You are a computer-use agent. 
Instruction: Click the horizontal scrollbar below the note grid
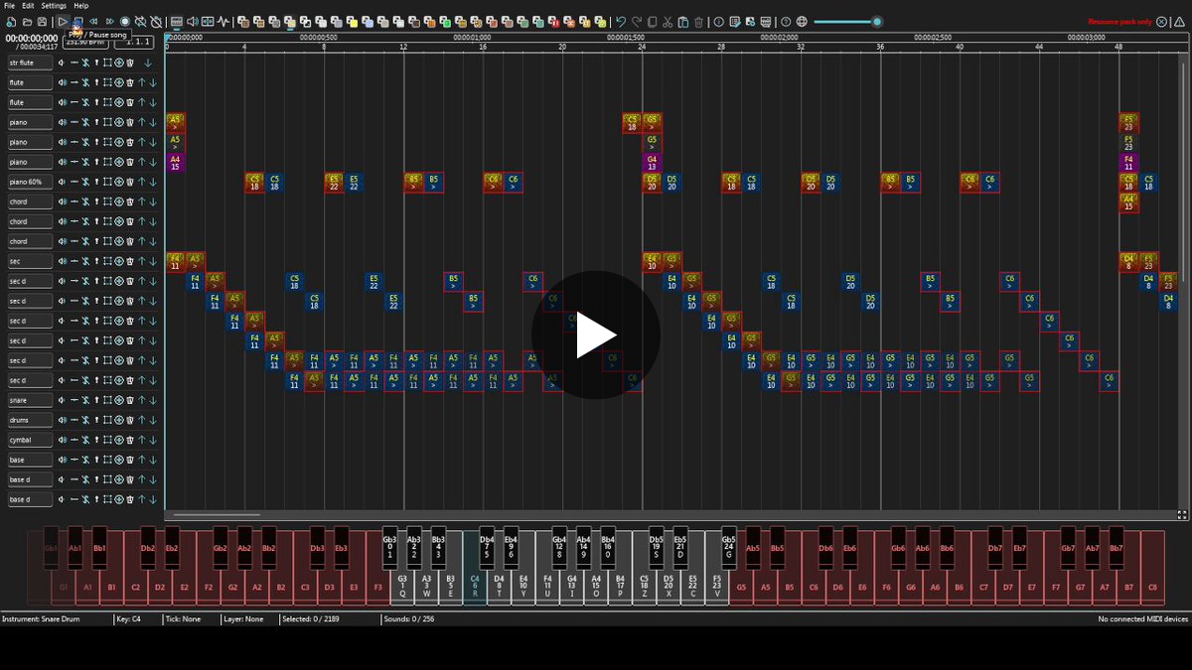(x=218, y=514)
